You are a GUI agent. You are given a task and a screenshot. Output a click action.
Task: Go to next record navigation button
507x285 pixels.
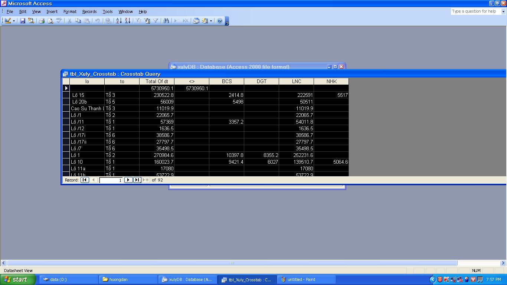coord(128,180)
